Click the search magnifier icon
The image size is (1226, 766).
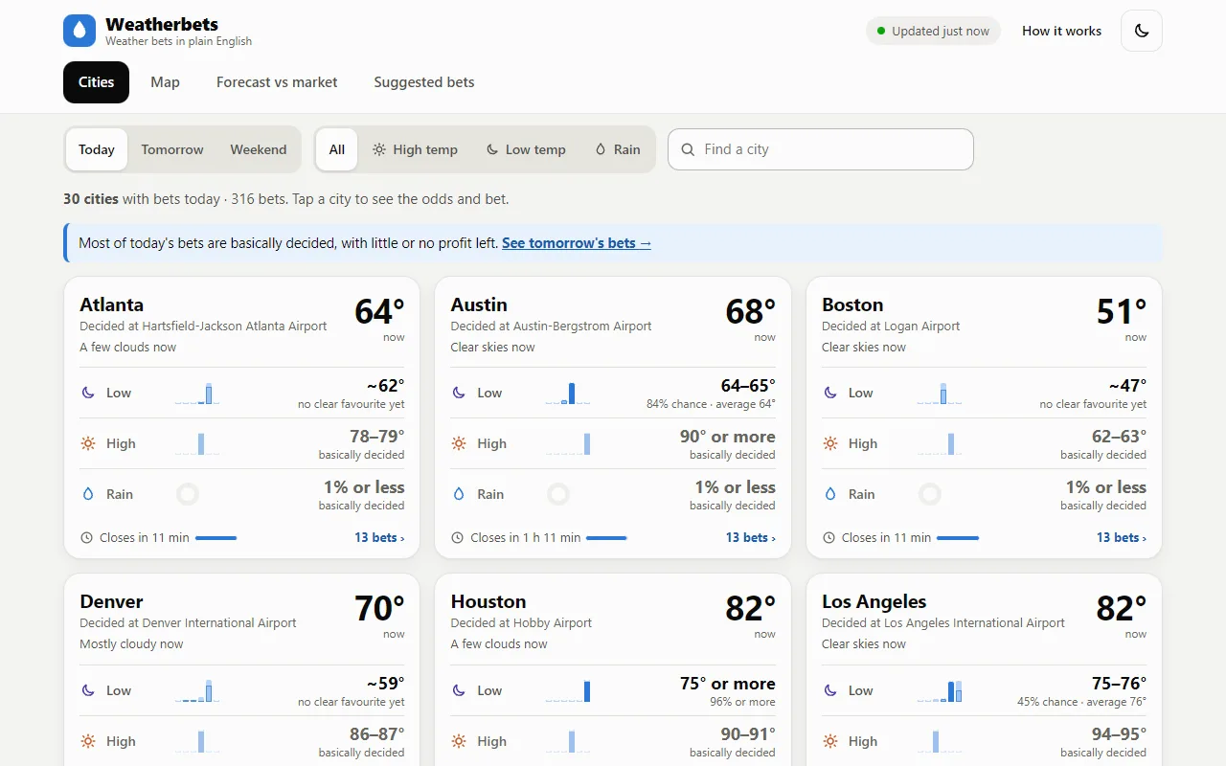click(x=688, y=149)
